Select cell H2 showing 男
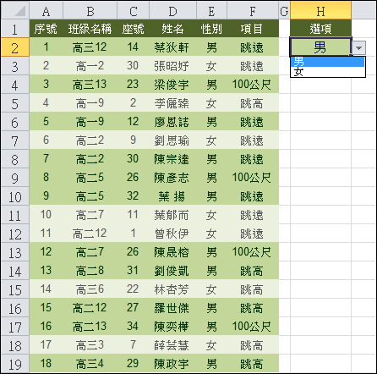Screen dimensions: 377x374 coord(320,47)
